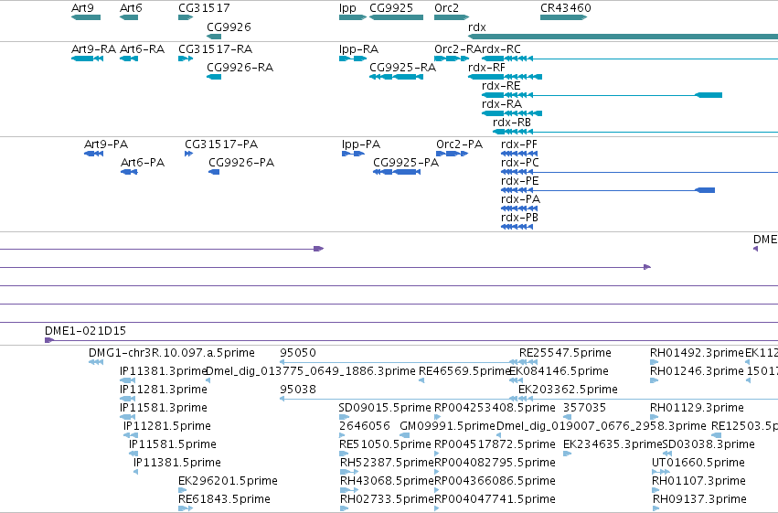
Task: Click the CG9926-PA protein glyph
Action: tap(214, 172)
